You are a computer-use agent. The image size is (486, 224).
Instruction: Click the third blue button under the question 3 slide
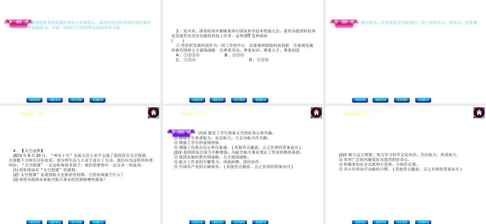(239, 100)
